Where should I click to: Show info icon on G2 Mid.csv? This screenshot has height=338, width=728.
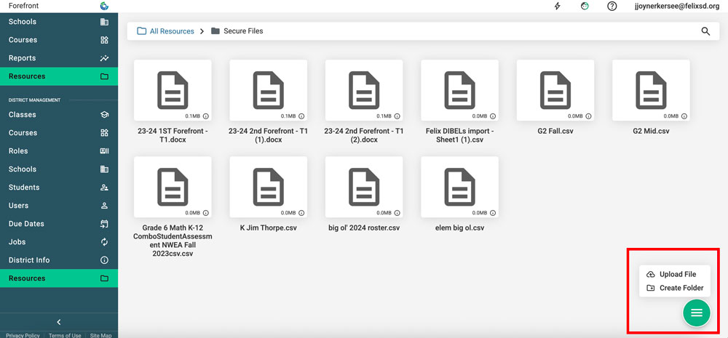[x=684, y=116]
